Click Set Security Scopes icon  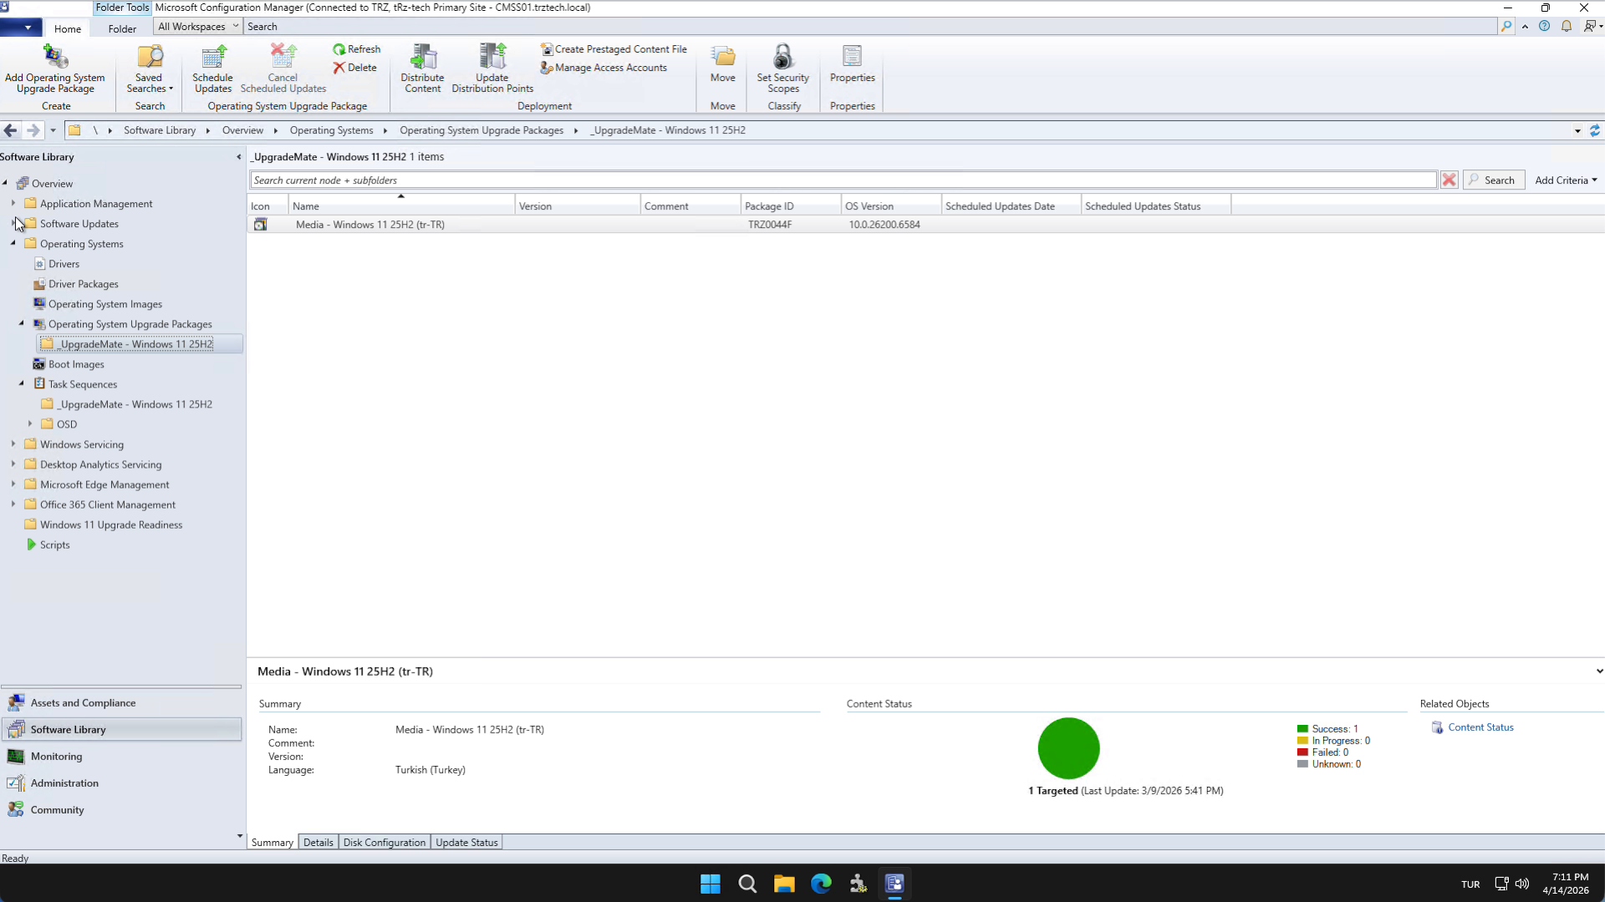click(x=783, y=68)
